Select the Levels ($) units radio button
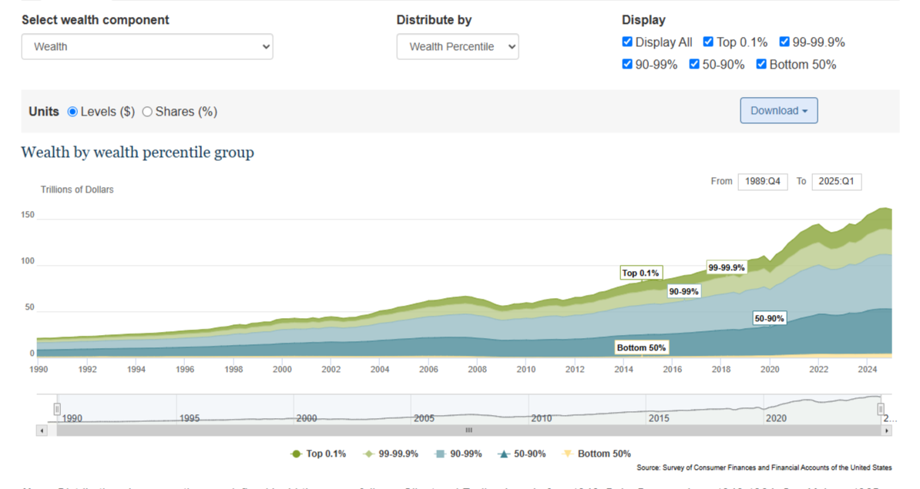The image size is (920, 489). [72, 112]
